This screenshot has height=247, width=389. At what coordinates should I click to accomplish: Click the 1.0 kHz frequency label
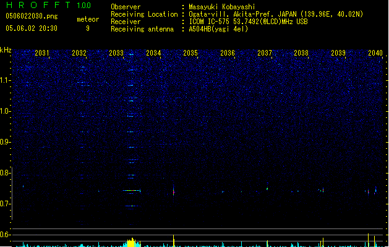click(x=5, y=111)
